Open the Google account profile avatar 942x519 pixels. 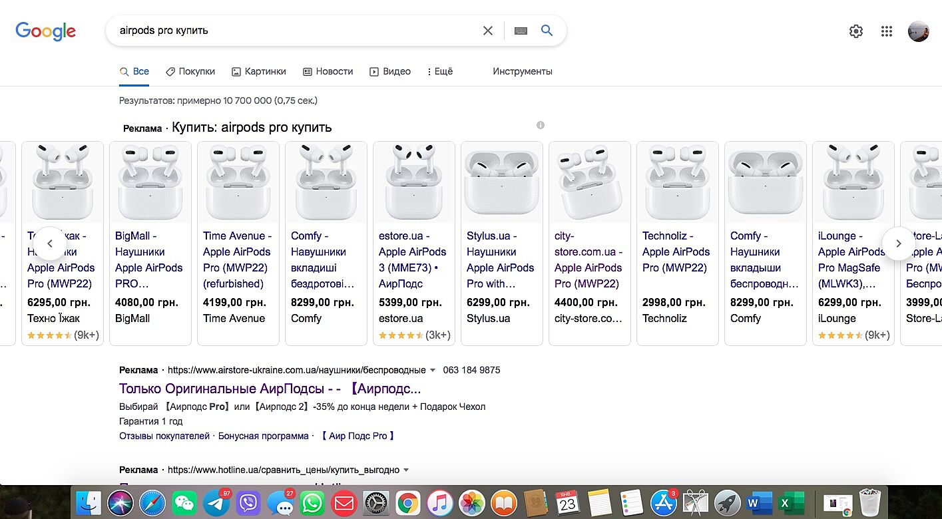point(918,31)
